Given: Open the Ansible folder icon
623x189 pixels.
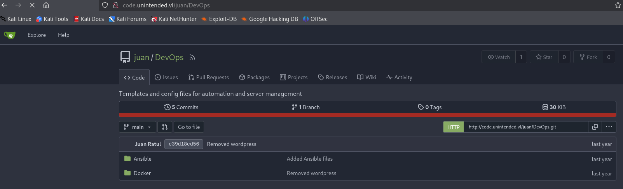Looking at the screenshot, I should (127, 158).
